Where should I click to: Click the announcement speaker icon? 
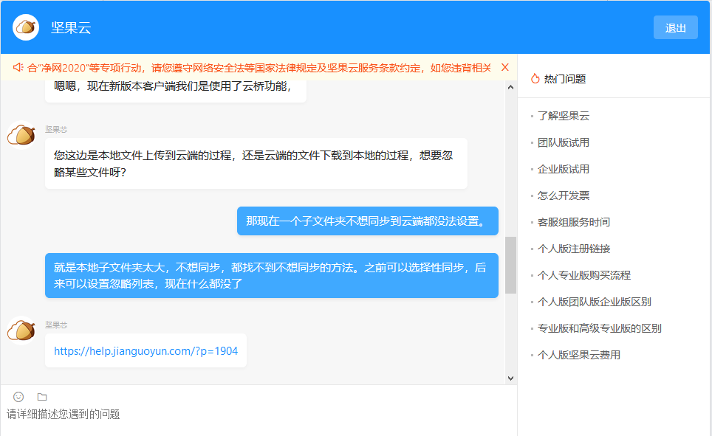tap(18, 68)
